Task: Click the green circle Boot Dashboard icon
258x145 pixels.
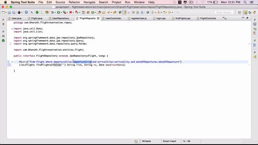Action: coord(37,12)
